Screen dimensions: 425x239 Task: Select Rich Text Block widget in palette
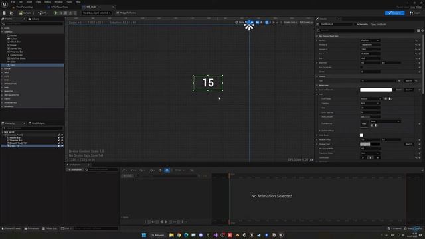(17, 58)
